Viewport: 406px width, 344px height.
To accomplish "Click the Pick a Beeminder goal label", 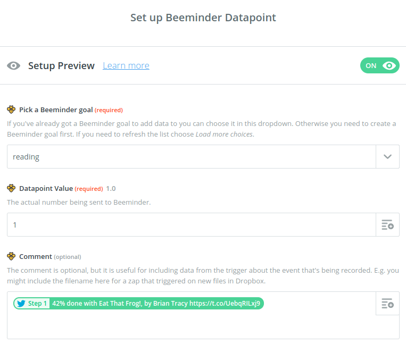I will pos(56,110).
